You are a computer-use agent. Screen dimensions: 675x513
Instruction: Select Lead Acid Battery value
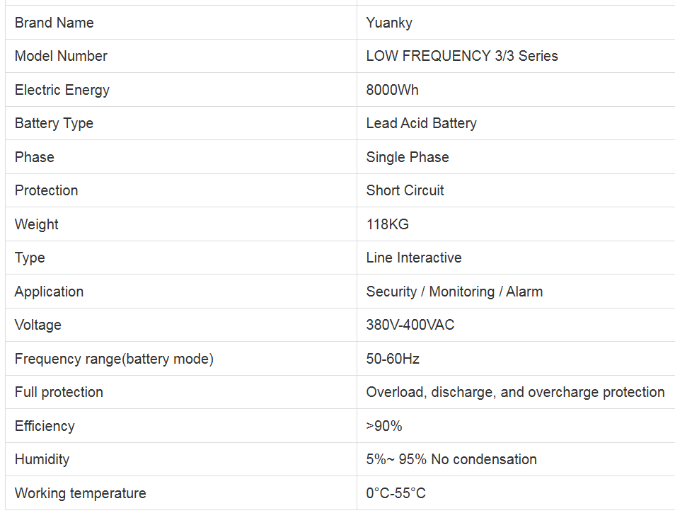[421, 123]
